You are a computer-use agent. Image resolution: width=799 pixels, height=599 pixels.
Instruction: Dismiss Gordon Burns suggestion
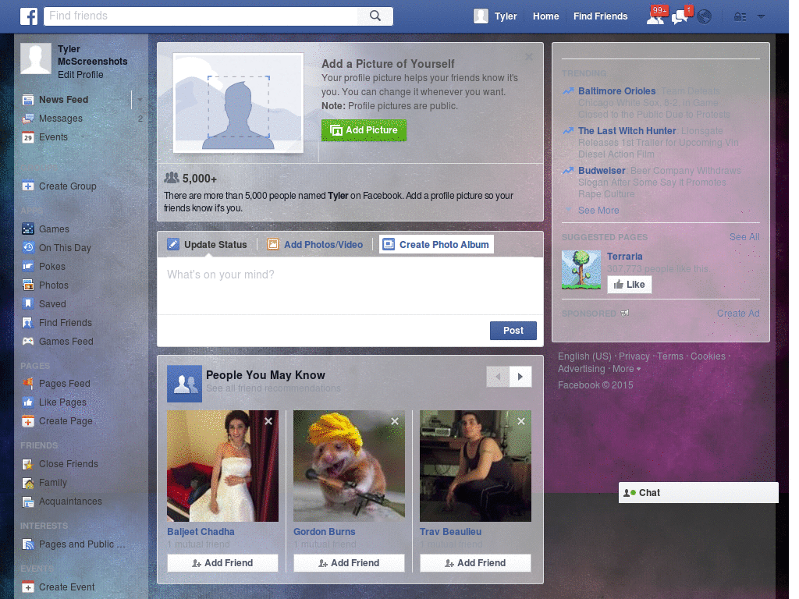click(x=395, y=421)
